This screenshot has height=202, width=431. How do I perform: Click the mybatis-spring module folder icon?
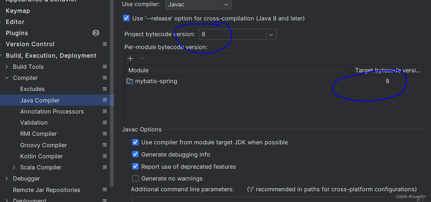(x=130, y=81)
